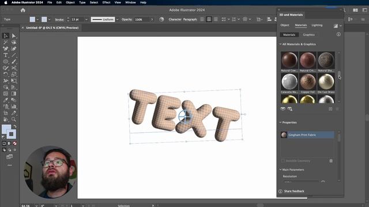Set paragraph align center
This screenshot has width=369, height=207.
coord(209,20)
